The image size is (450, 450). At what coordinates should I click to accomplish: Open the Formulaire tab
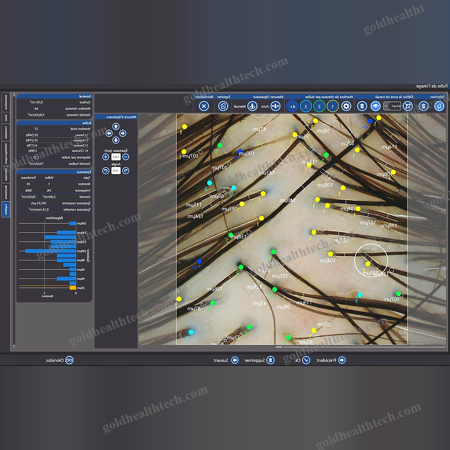click(x=6, y=132)
